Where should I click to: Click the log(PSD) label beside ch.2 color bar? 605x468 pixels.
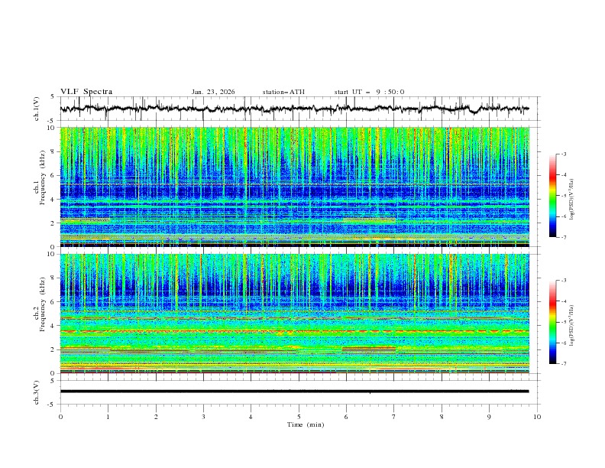point(571,325)
